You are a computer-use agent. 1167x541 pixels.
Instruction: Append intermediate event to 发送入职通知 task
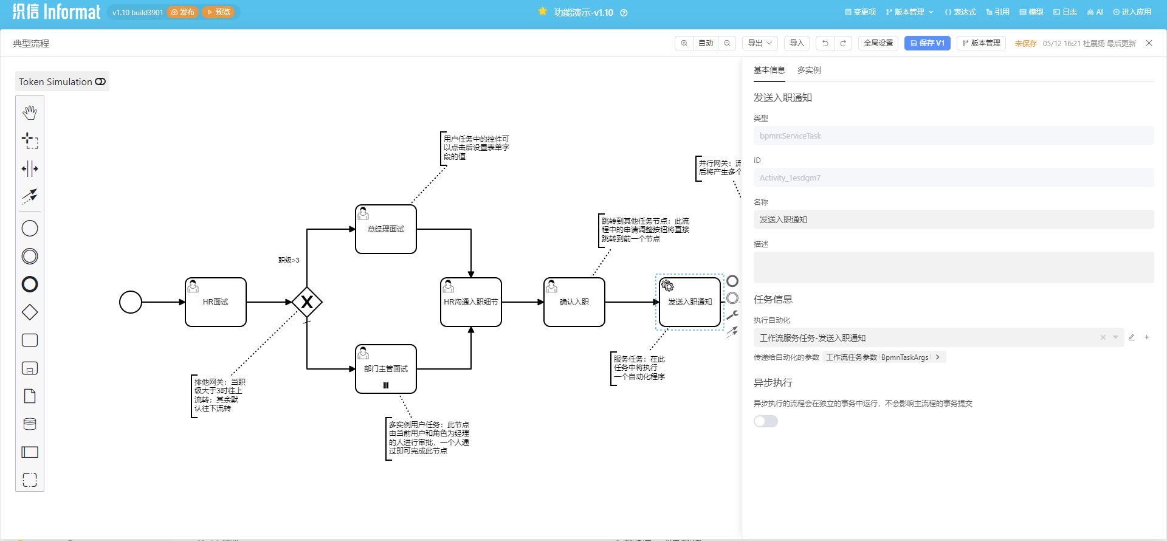pos(733,298)
